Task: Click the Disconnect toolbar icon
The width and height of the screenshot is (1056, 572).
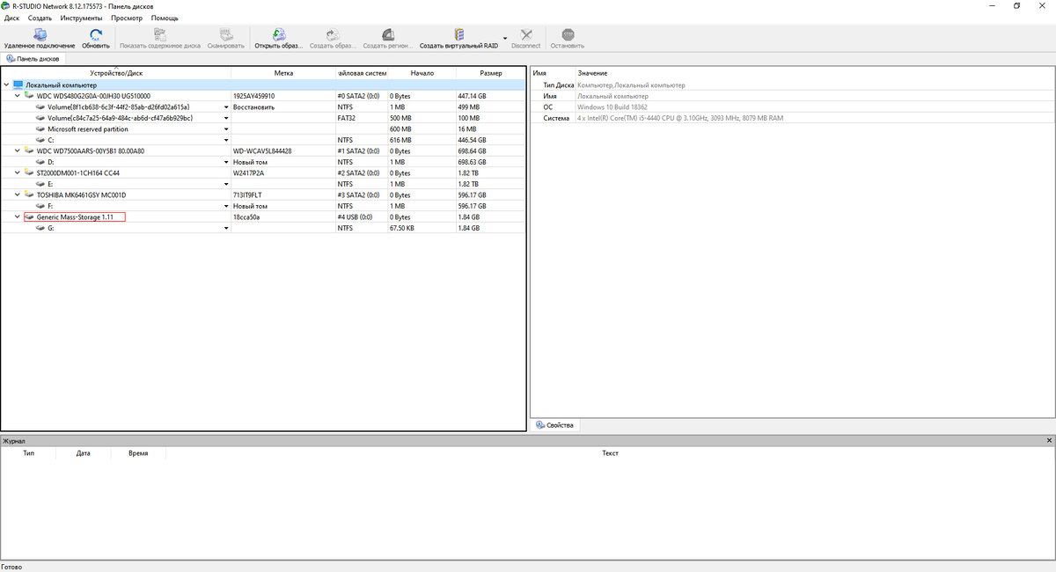Action: coord(526,34)
